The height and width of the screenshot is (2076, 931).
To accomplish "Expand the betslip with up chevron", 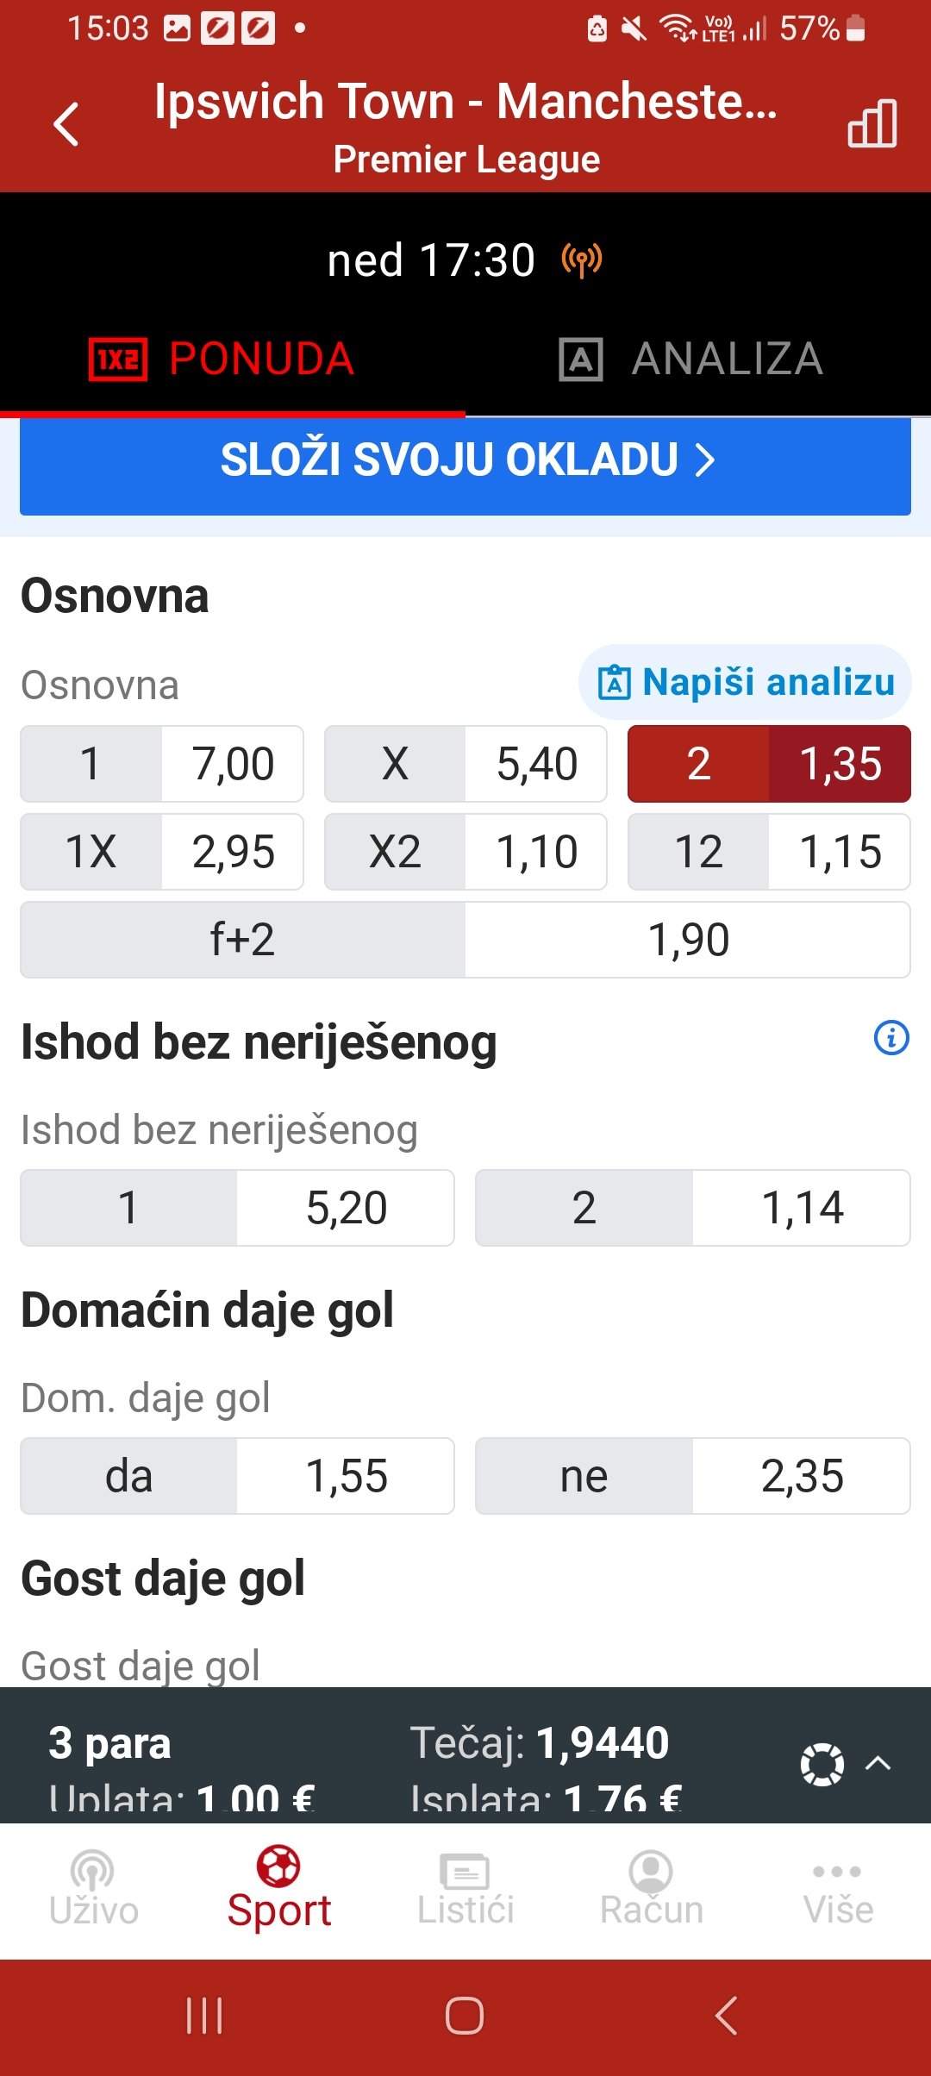I will tap(878, 1763).
